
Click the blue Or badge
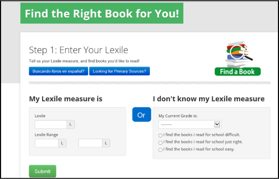(142, 115)
